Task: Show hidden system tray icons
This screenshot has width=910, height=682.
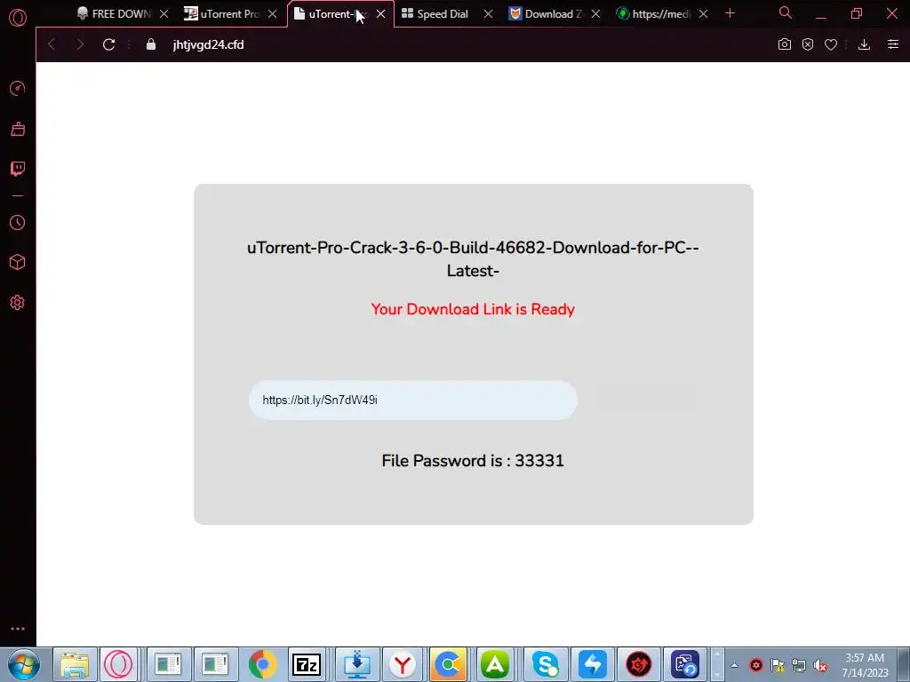Action: coord(734,665)
